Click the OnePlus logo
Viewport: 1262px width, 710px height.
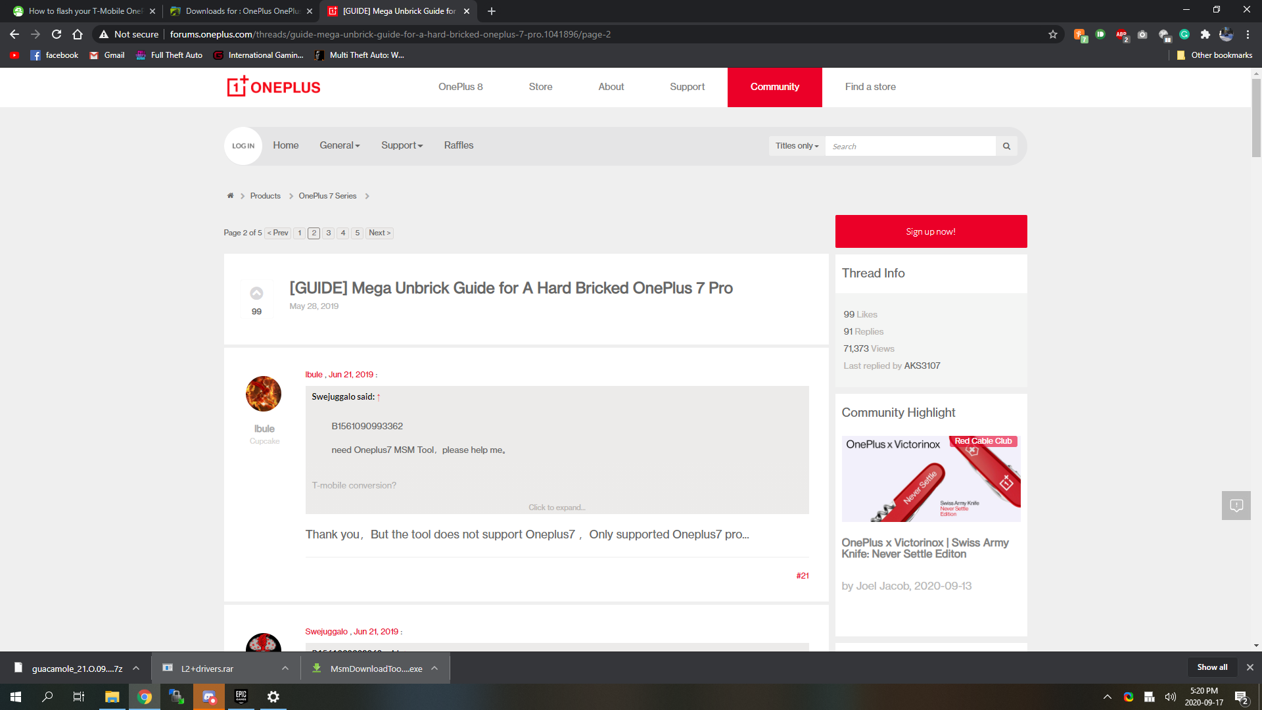[273, 87]
